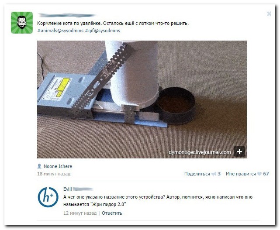Play the cat feeder GIF image
280x230 pixels.
pos(142,100)
